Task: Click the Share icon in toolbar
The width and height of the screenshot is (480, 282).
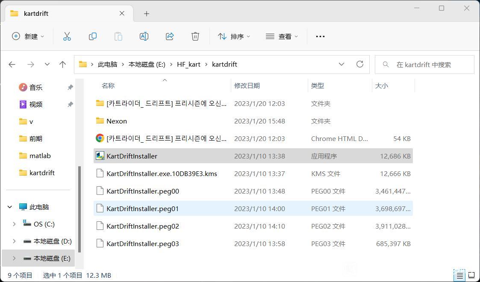Action: pos(170,36)
